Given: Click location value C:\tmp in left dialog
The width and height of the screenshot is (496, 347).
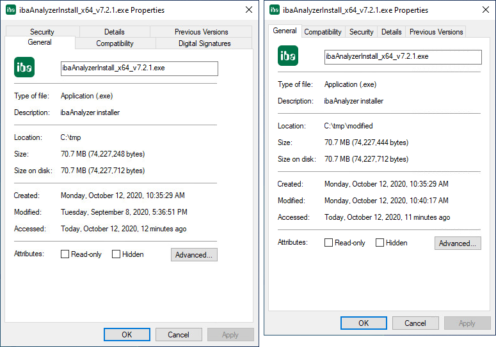Looking at the screenshot, I should [x=70, y=137].
